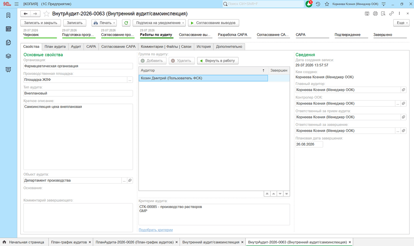Click the Записать button

point(75,23)
